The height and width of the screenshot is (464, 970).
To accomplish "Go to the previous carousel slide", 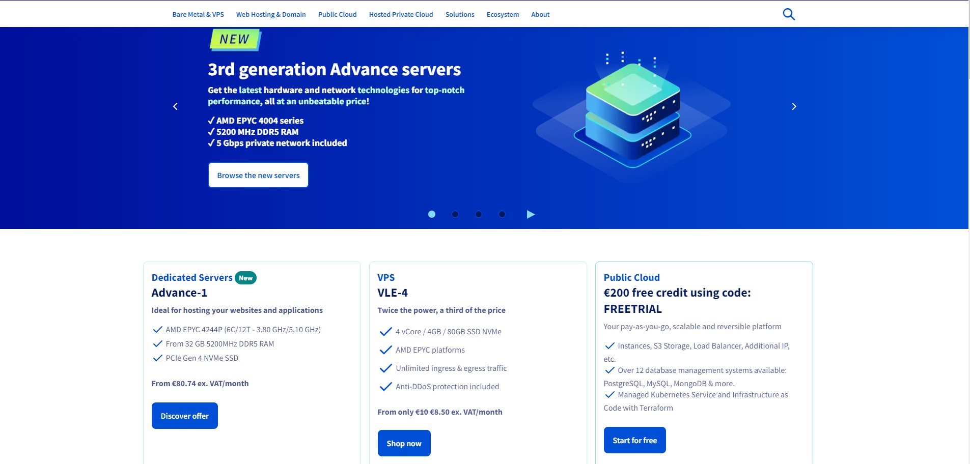I will (x=175, y=106).
